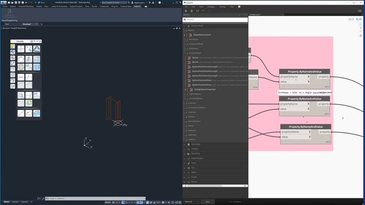Viewport: 365px width, 205px height.
Task: Click property output port on top Property.ByNameAndValue node
Action: [x=323, y=77]
